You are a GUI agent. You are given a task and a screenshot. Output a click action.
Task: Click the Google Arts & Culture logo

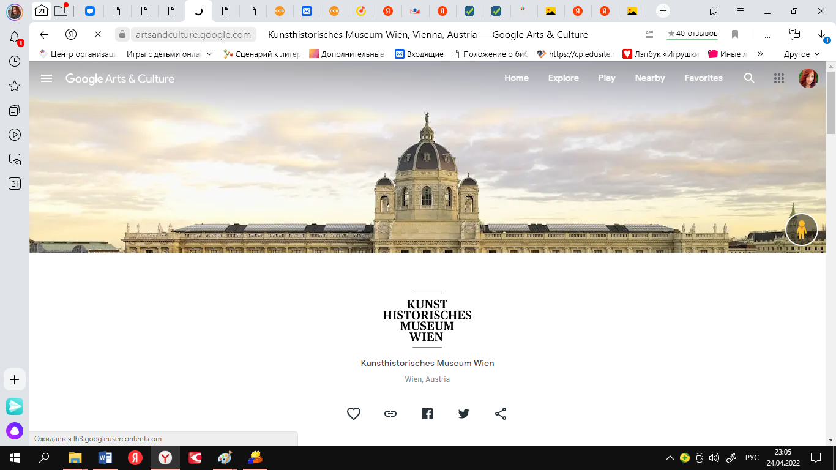[120, 79]
